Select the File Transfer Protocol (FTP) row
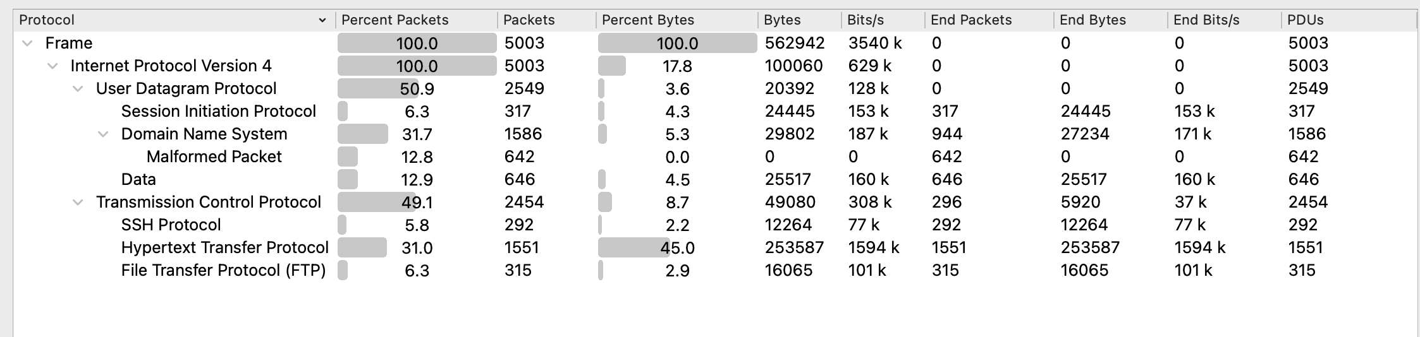This screenshot has height=337, width=1420. tap(715, 271)
